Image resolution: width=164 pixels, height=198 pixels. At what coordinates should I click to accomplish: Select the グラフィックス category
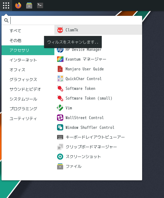coord(28,80)
